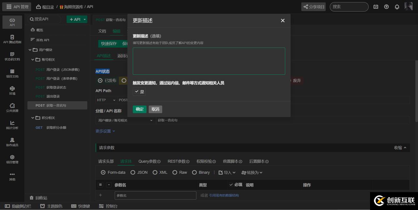Open 项目文档 in sidebar
Image resolution: width=418 pixels, height=210 pixels.
[x=12, y=73]
